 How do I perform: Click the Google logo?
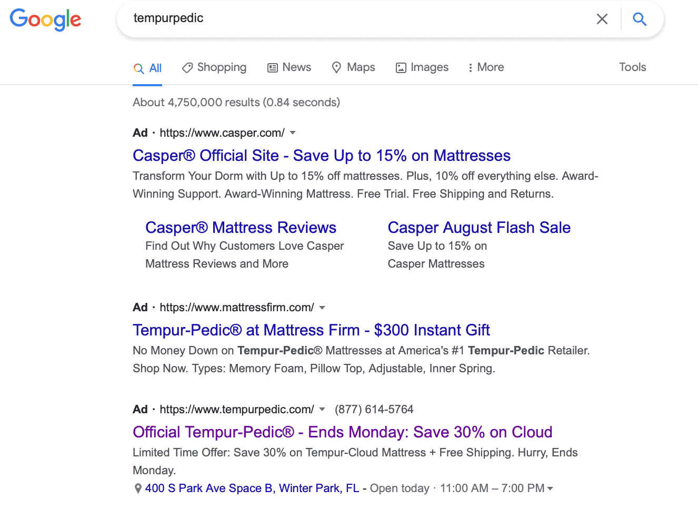point(45,19)
